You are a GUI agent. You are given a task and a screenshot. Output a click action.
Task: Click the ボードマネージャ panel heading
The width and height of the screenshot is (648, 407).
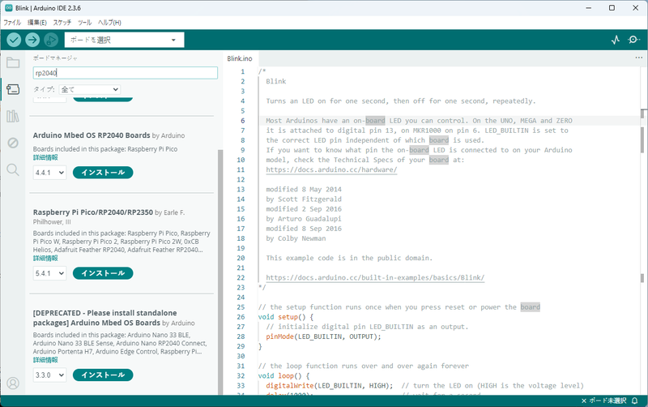pos(55,58)
